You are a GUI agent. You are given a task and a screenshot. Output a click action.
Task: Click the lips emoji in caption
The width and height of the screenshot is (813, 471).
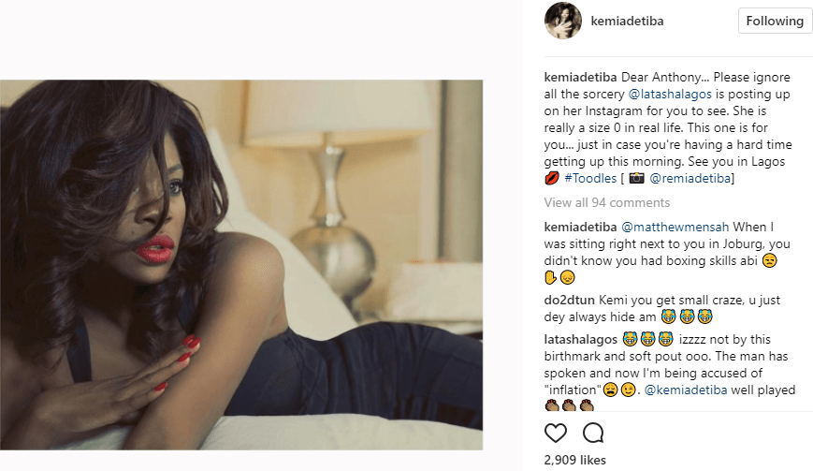(x=551, y=178)
